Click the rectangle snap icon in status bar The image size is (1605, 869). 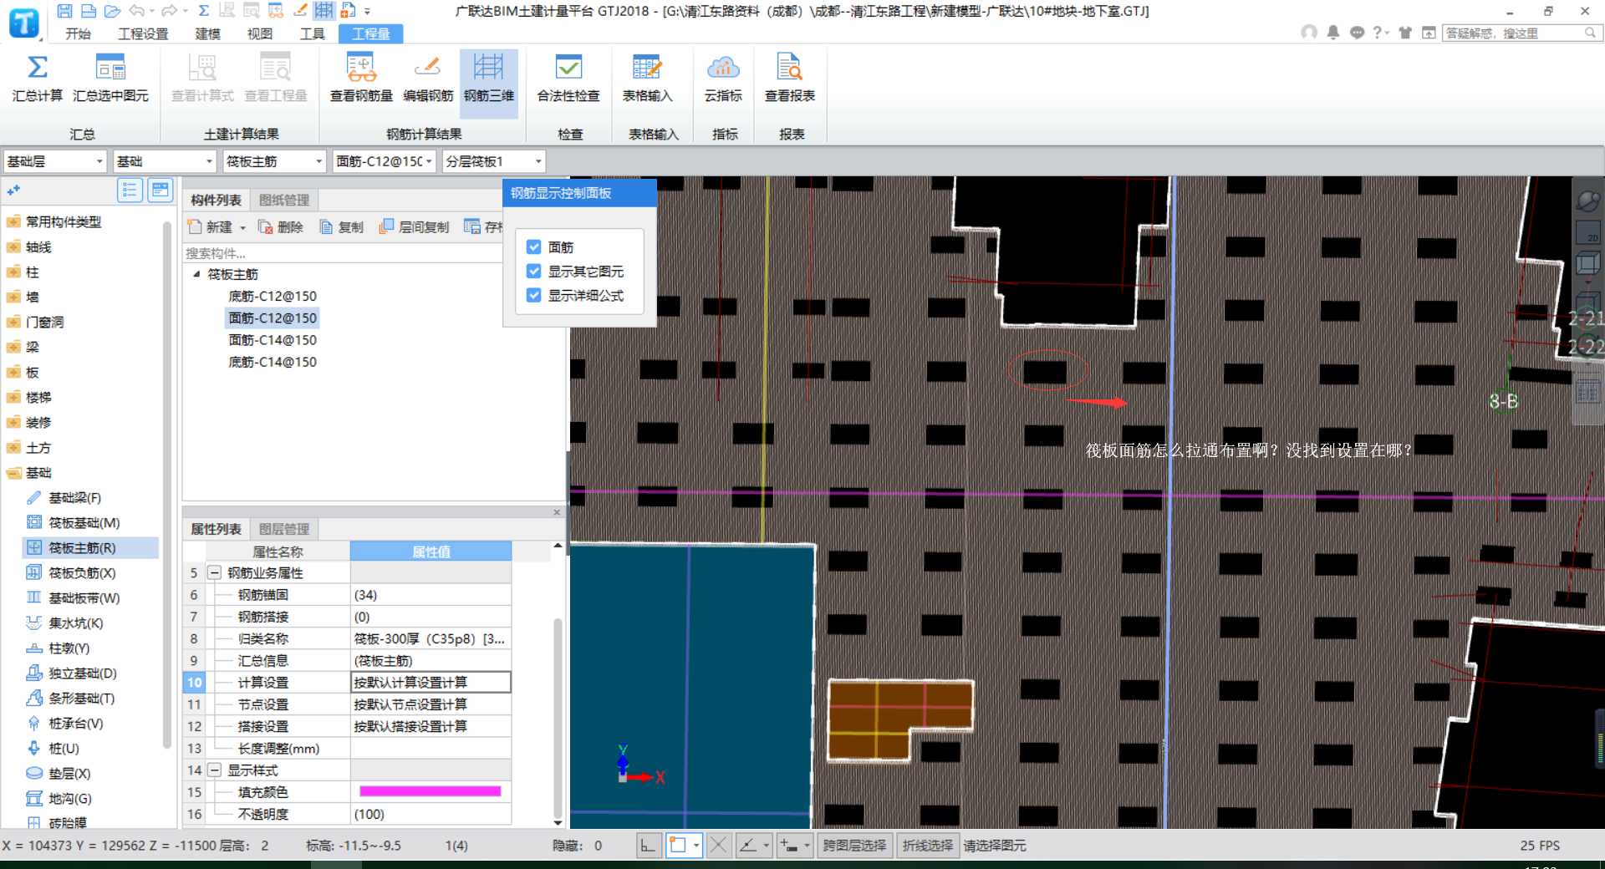[x=678, y=846]
